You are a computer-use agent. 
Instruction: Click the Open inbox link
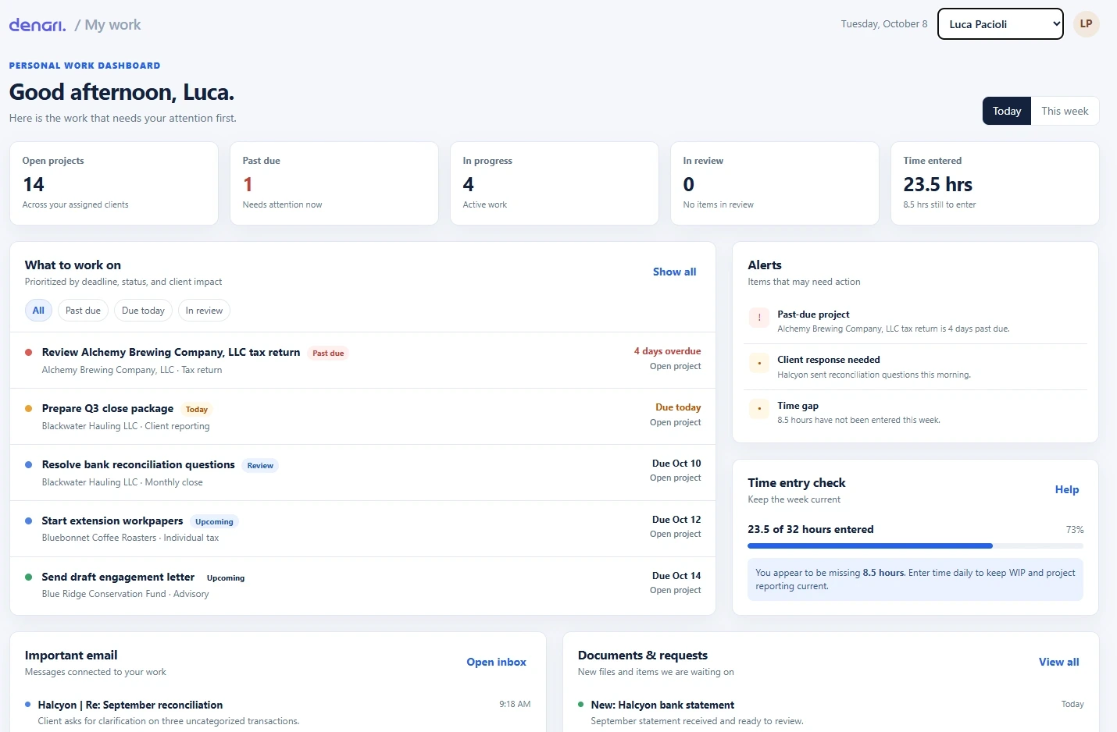pyautogui.click(x=496, y=662)
